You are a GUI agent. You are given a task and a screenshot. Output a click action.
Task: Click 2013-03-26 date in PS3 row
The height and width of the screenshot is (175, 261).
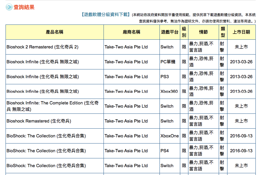tap(241, 77)
